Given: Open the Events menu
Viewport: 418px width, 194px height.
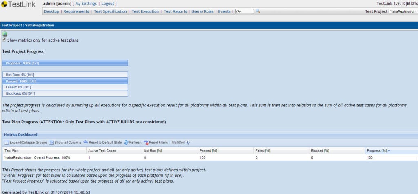Looking at the screenshot, I should coord(224,11).
